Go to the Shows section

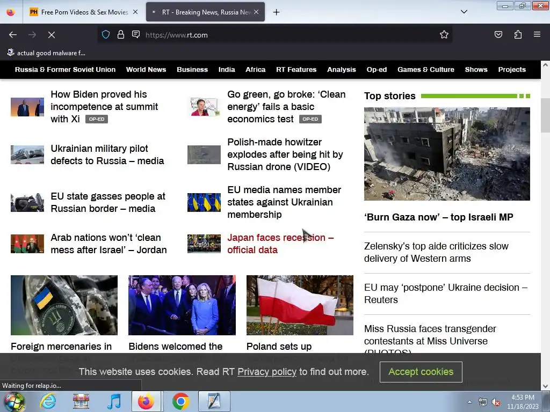click(476, 69)
